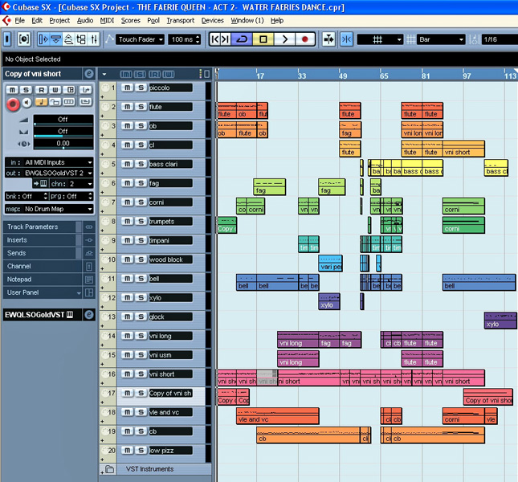The width and height of the screenshot is (518, 482).
Task: Open the Pool via toolbar icon
Action: 81,39
